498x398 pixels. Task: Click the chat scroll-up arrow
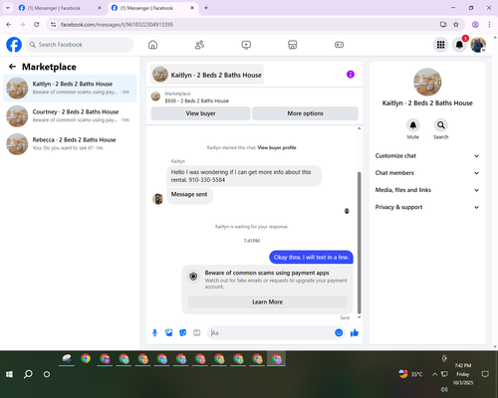(x=359, y=128)
